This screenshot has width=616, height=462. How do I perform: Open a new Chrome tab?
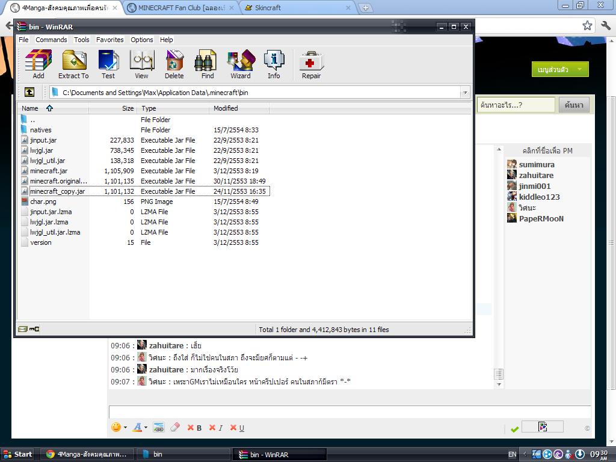pos(365,8)
